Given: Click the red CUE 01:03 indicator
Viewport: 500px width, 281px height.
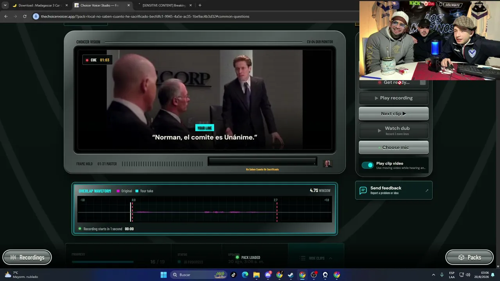Looking at the screenshot, I should point(97,60).
